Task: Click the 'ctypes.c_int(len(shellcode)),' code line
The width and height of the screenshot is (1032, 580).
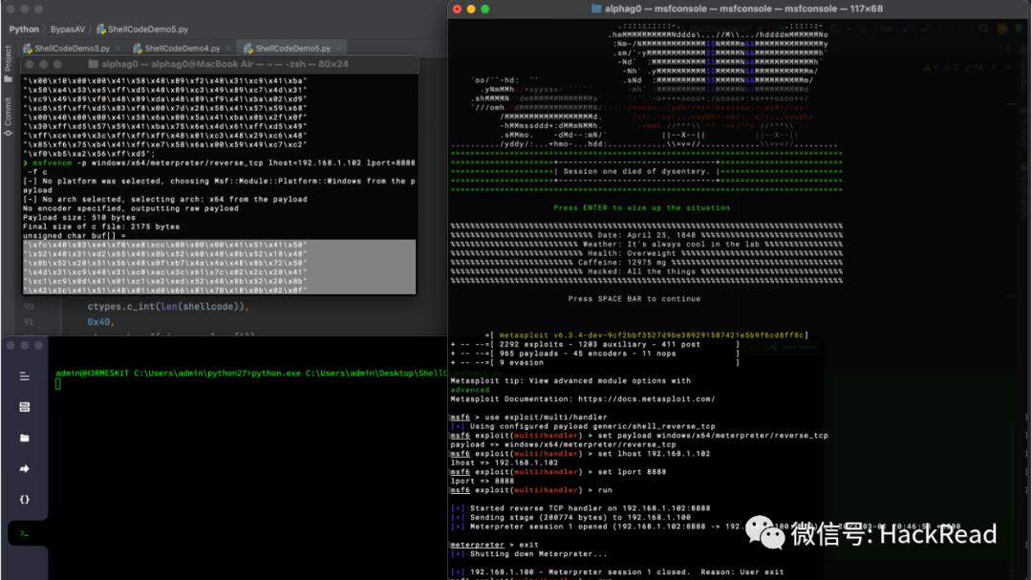Action: point(168,306)
